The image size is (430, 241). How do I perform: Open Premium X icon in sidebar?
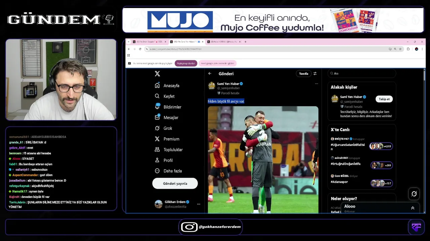pyautogui.click(x=157, y=139)
